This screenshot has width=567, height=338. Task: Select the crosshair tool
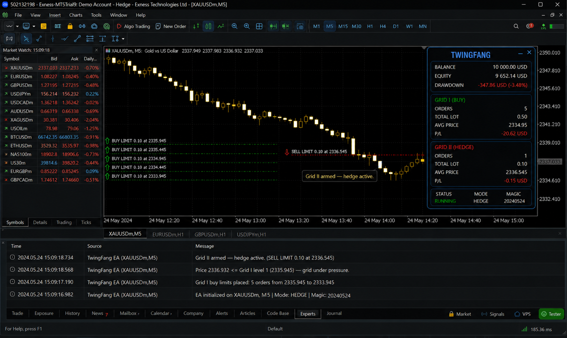click(39, 39)
